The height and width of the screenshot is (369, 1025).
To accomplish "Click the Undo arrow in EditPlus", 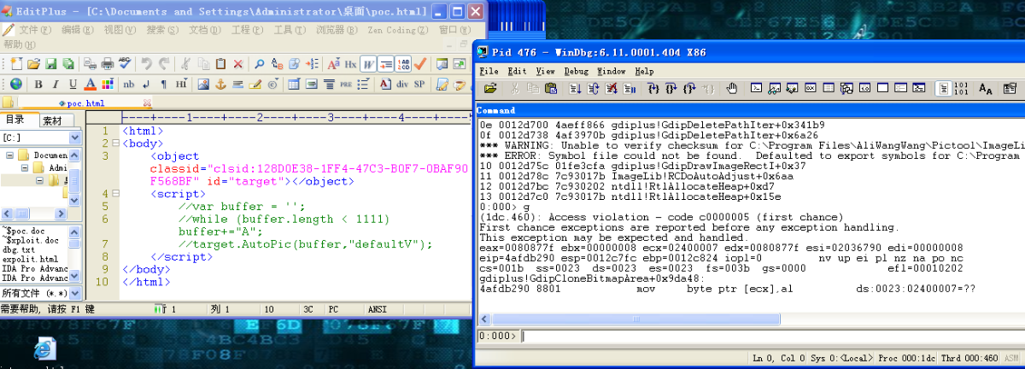I will pyautogui.click(x=147, y=63).
